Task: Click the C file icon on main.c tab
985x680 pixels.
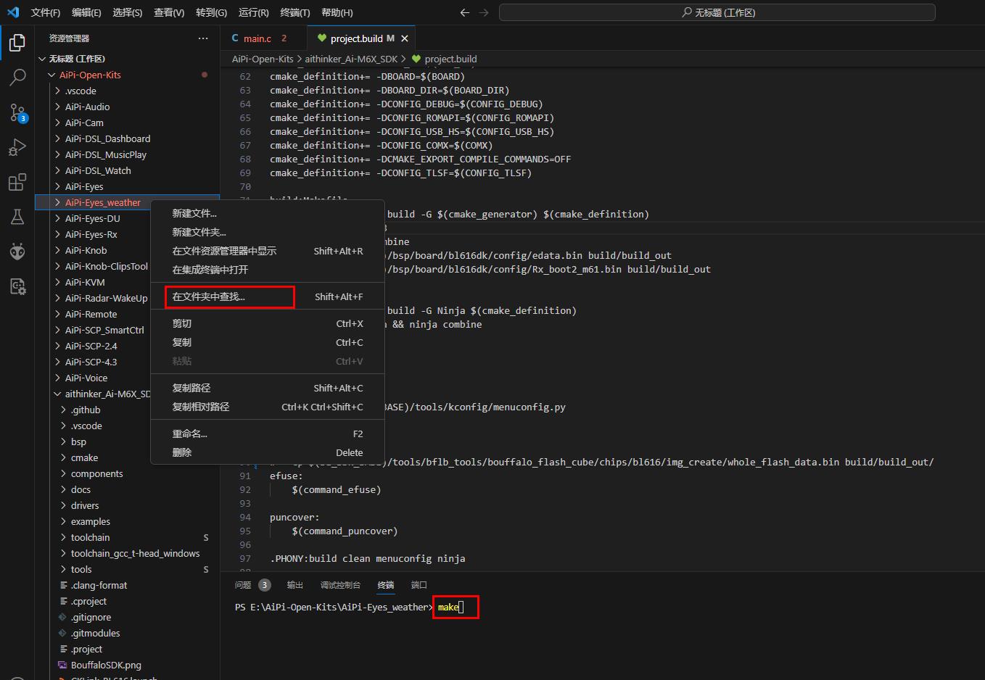Action: (235, 38)
